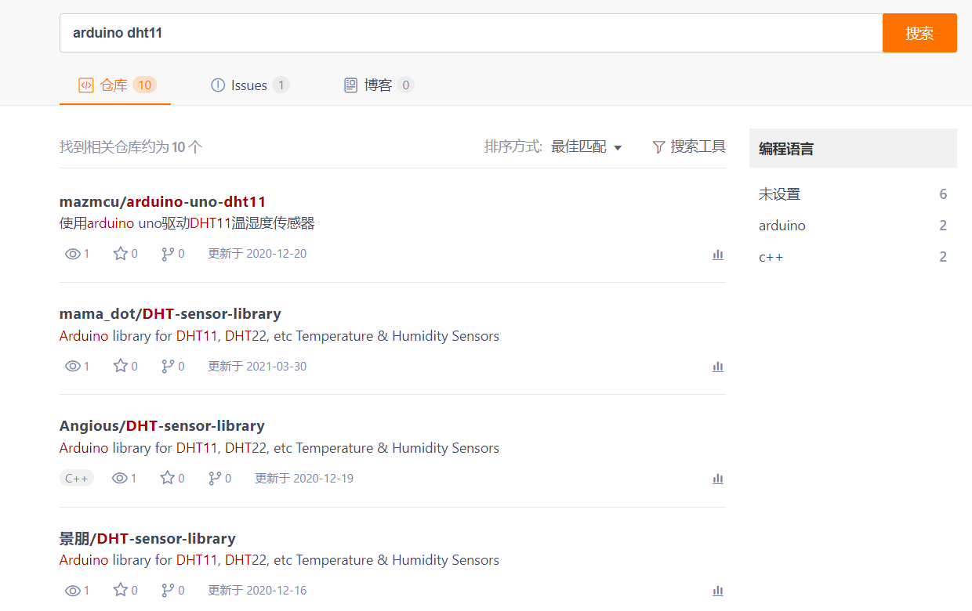Click watch eye icon for Angious repository
Image resolution: width=972 pixels, height=611 pixels.
(120, 478)
